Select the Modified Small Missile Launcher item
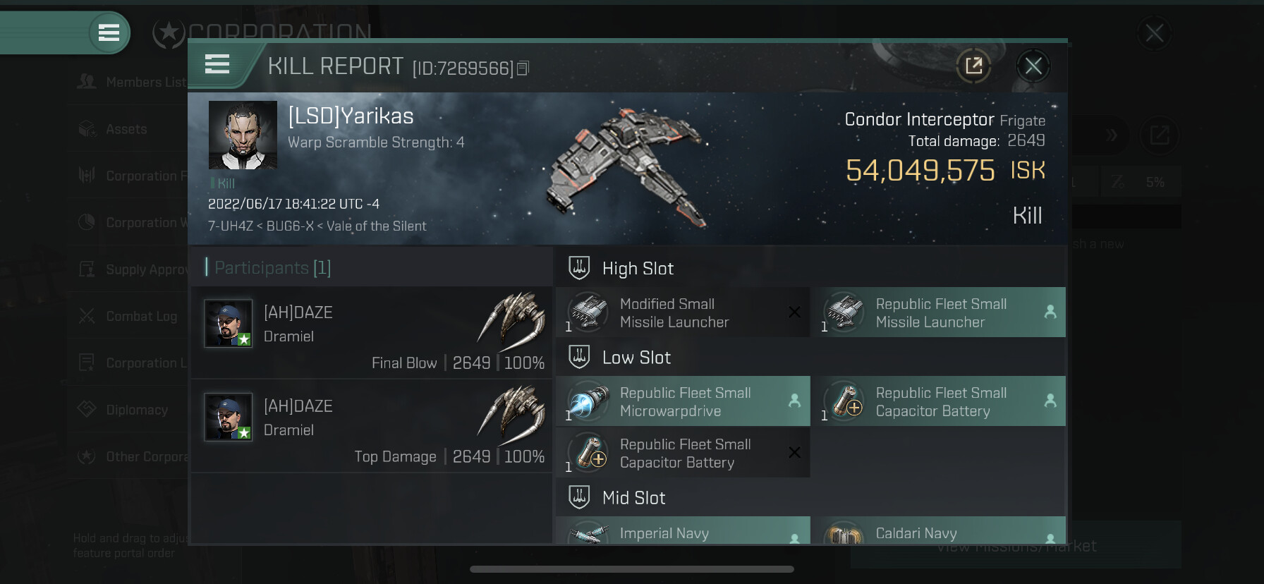 683,312
